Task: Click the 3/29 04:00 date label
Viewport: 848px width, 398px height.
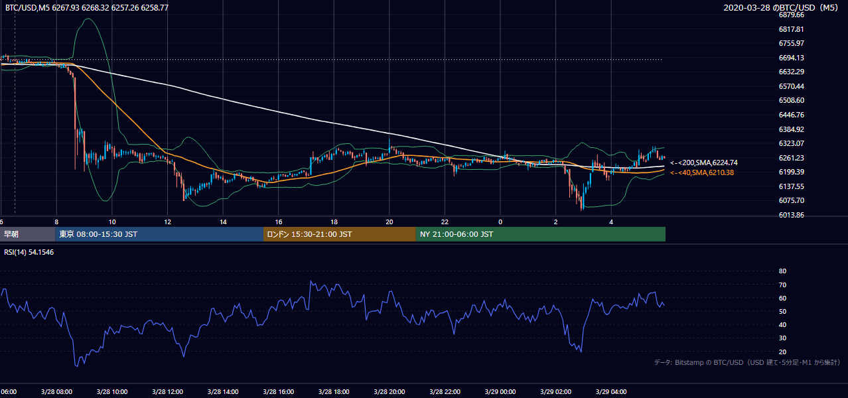Action: click(x=610, y=391)
